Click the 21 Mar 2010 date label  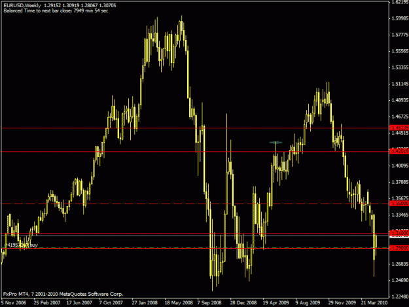coord(374,302)
